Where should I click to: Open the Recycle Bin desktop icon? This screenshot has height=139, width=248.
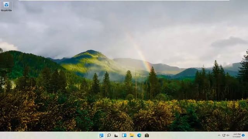[x=6, y=6]
